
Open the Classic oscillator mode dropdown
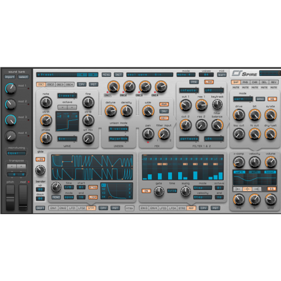(x=67, y=96)
